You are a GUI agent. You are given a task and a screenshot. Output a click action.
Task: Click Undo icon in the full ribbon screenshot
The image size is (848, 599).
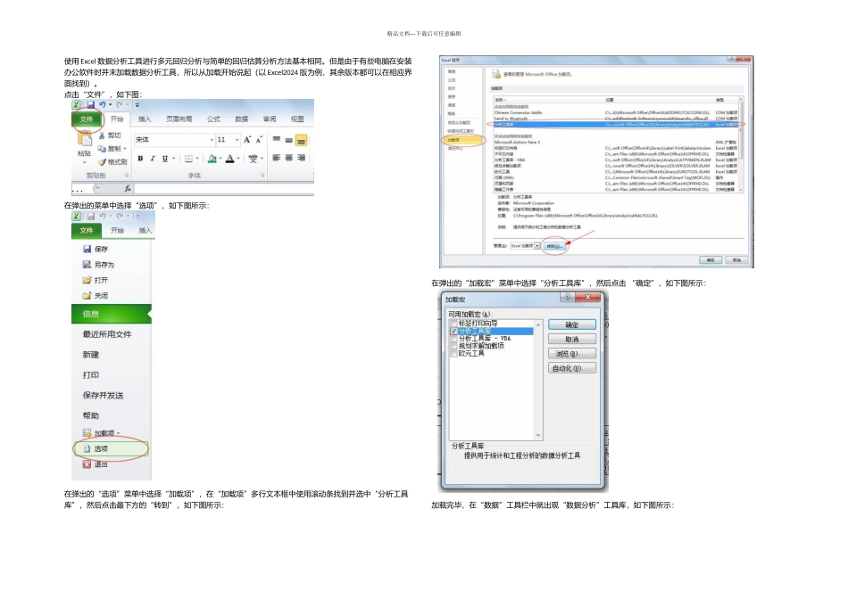[103, 104]
